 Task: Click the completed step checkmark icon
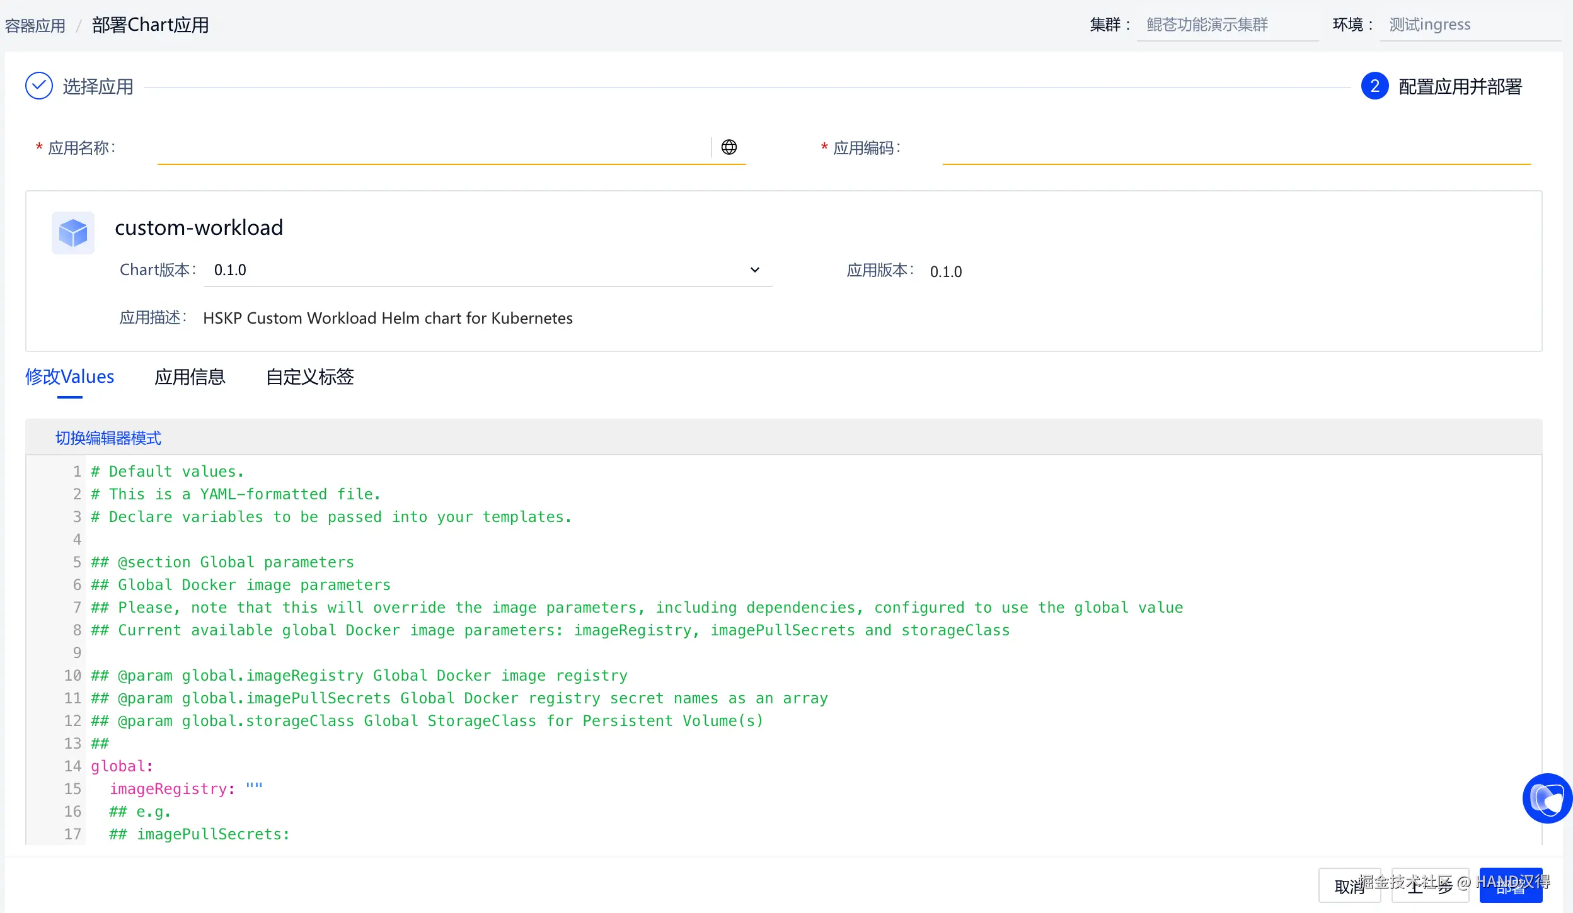[x=39, y=86]
